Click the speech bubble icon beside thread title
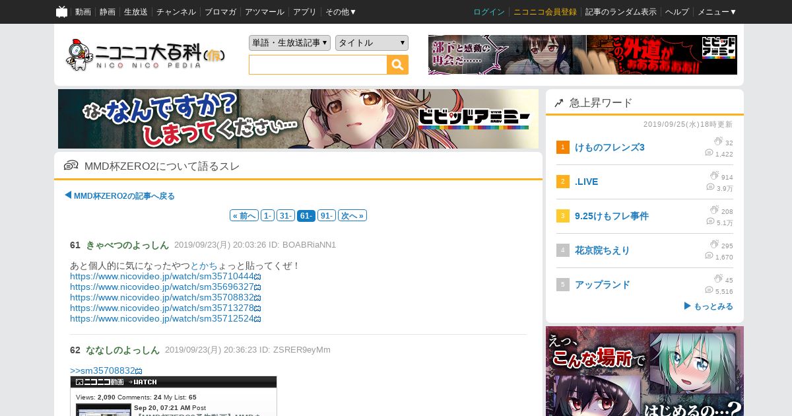This screenshot has width=792, height=416. click(x=71, y=166)
